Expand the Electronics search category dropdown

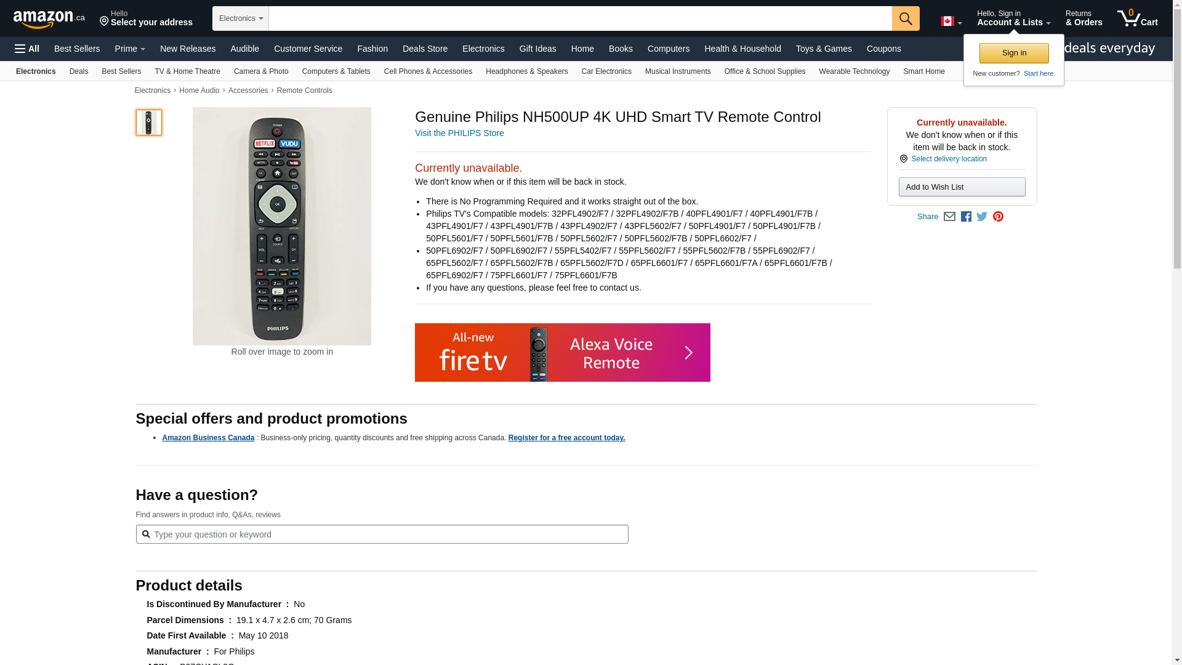[x=241, y=18]
